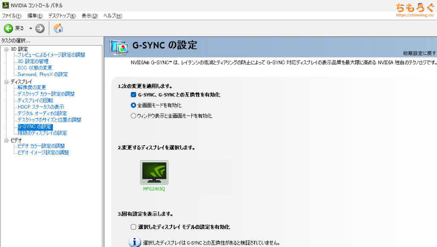Screen dimensions: 437x247
Task: Click the green Back arrow icon
Action: (x=8, y=29)
